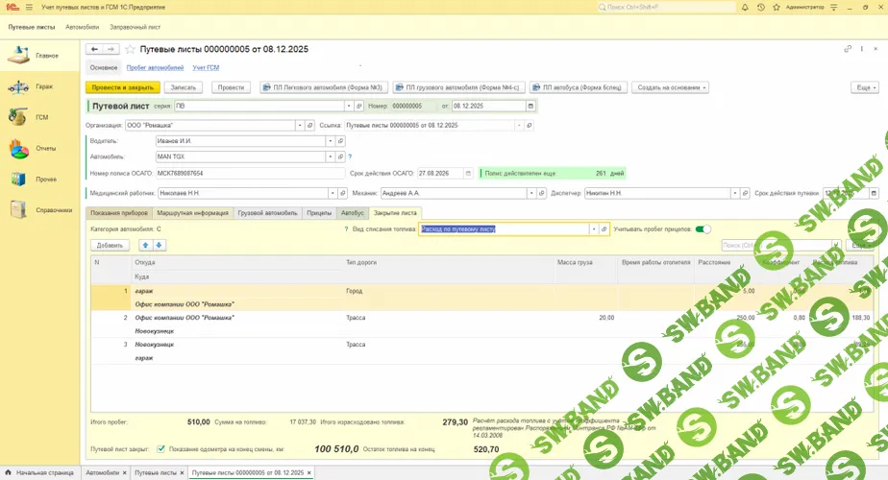
Task: Expand the Организация dropdown arrow
Action: pyautogui.click(x=299, y=125)
